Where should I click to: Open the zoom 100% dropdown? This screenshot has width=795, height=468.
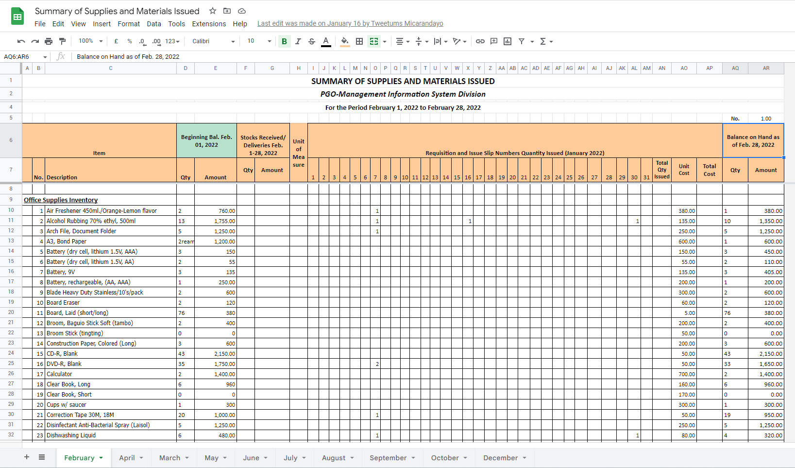click(91, 41)
